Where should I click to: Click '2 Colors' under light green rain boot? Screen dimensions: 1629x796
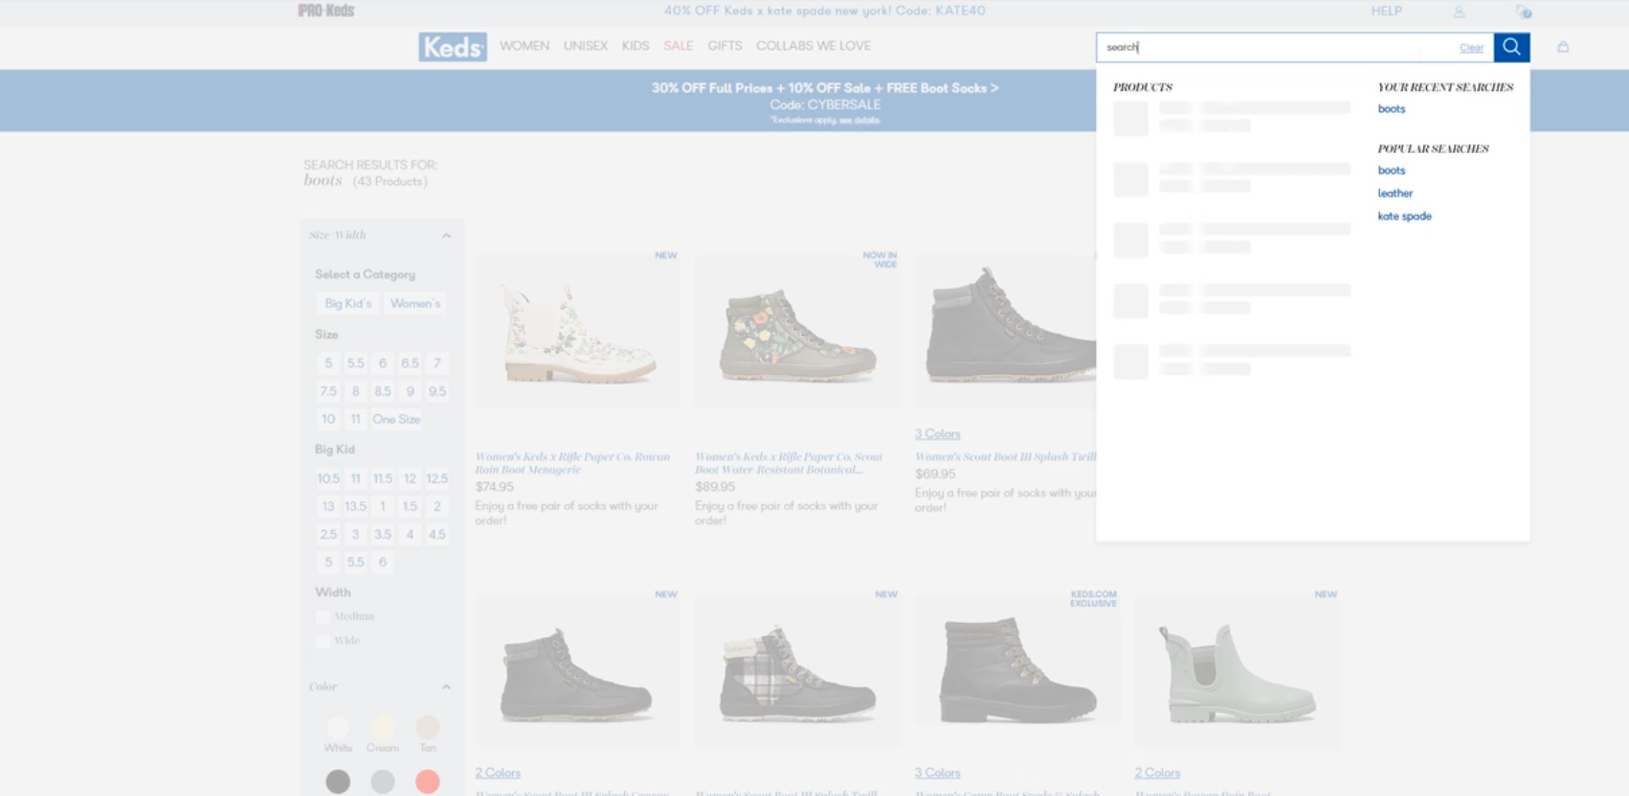pos(1157,773)
